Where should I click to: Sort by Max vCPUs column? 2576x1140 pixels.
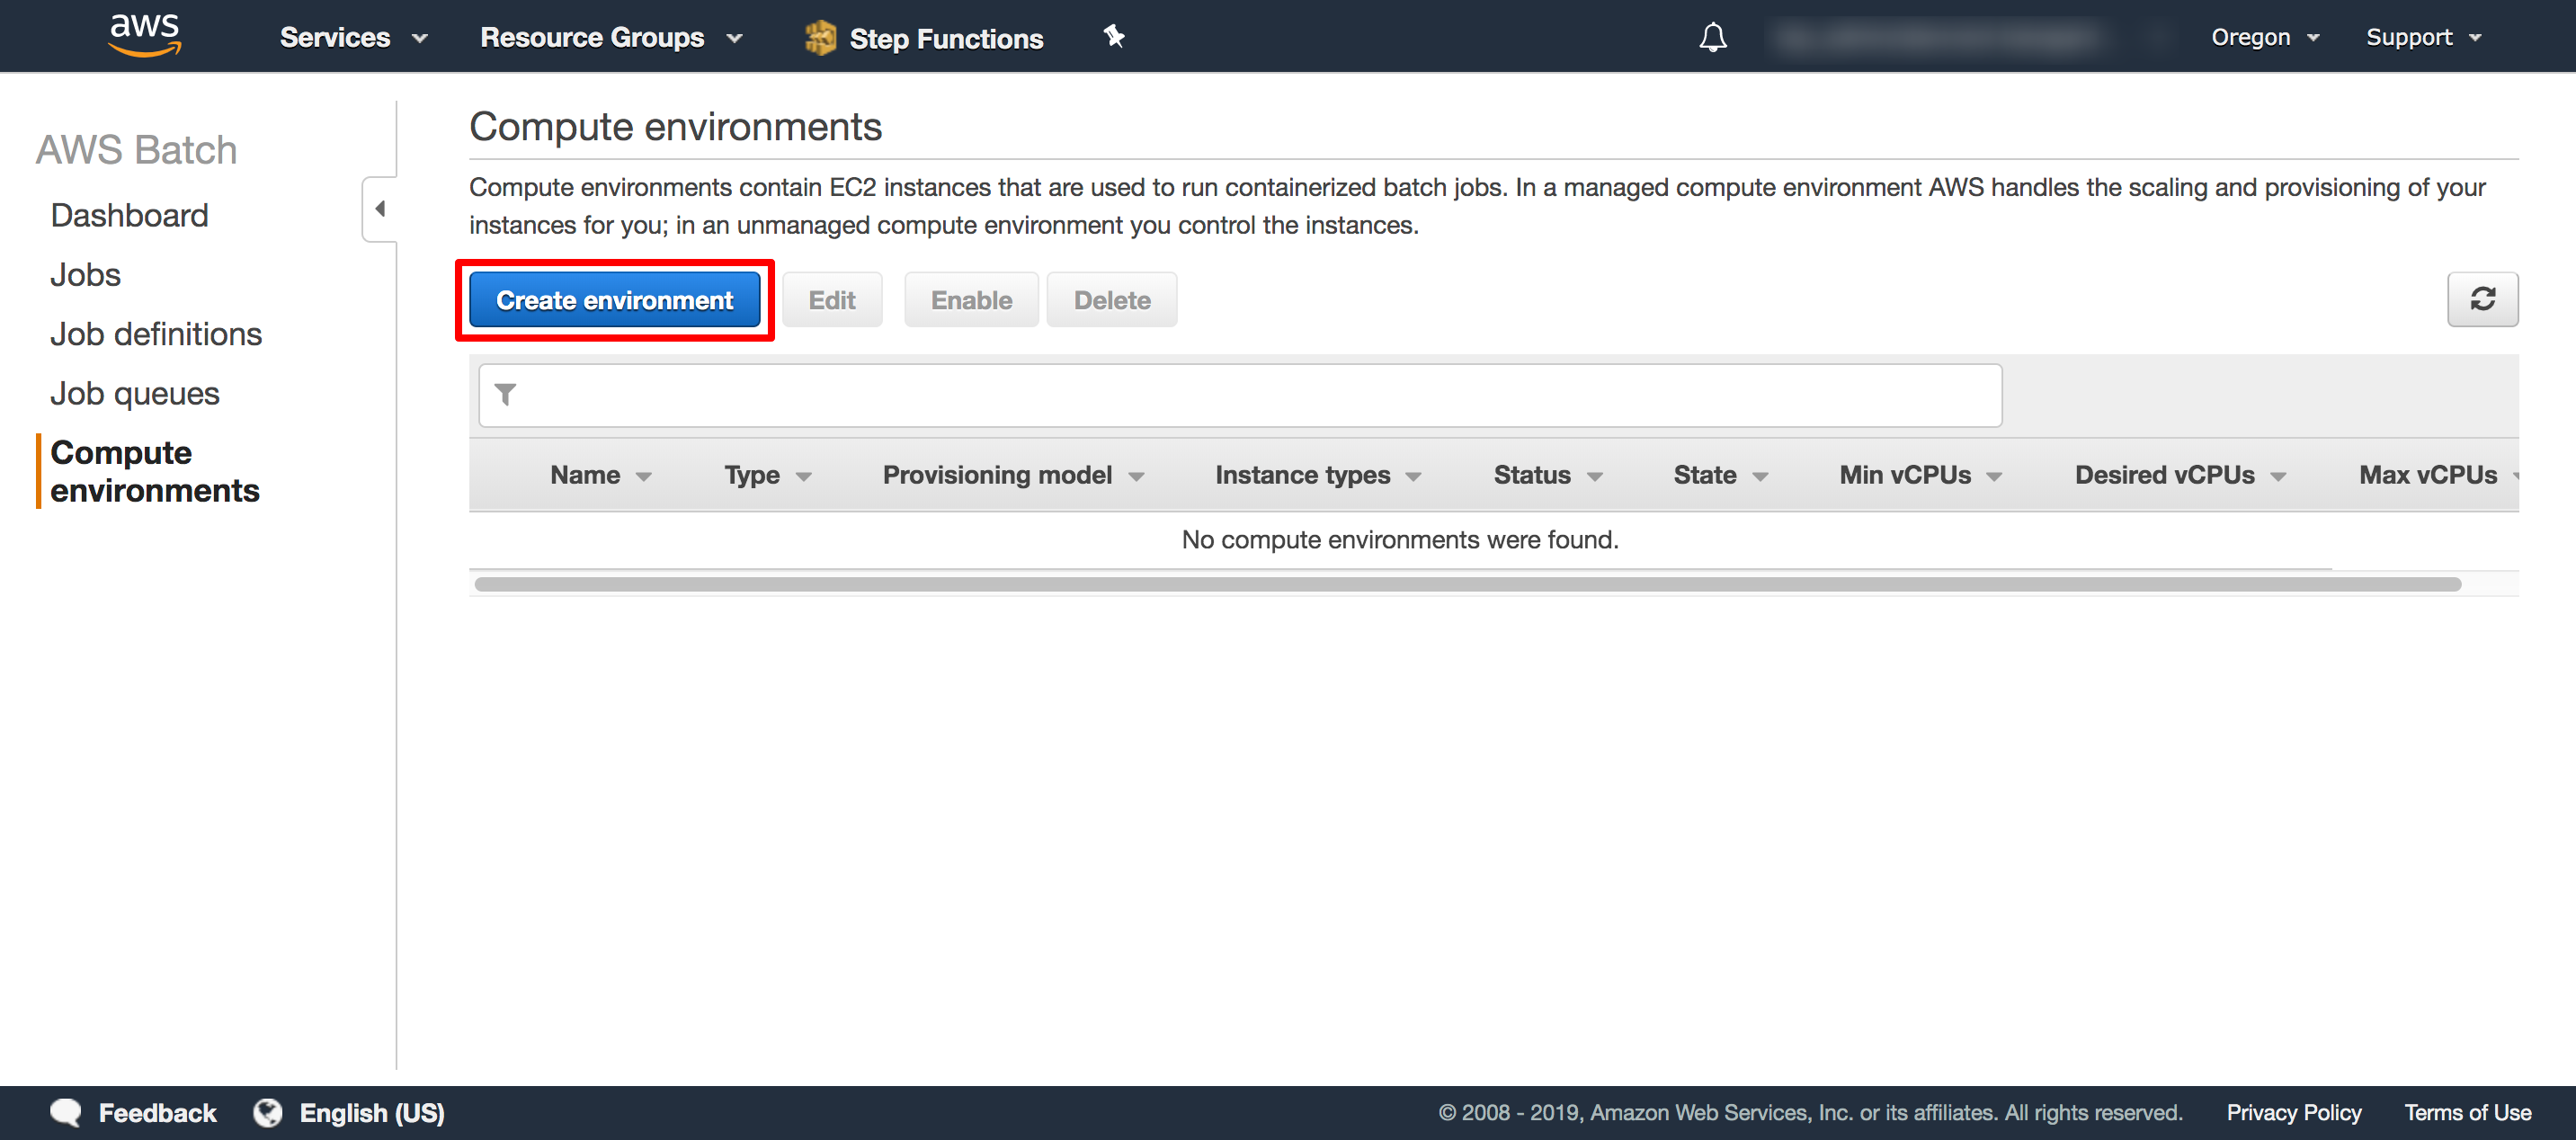point(2438,475)
